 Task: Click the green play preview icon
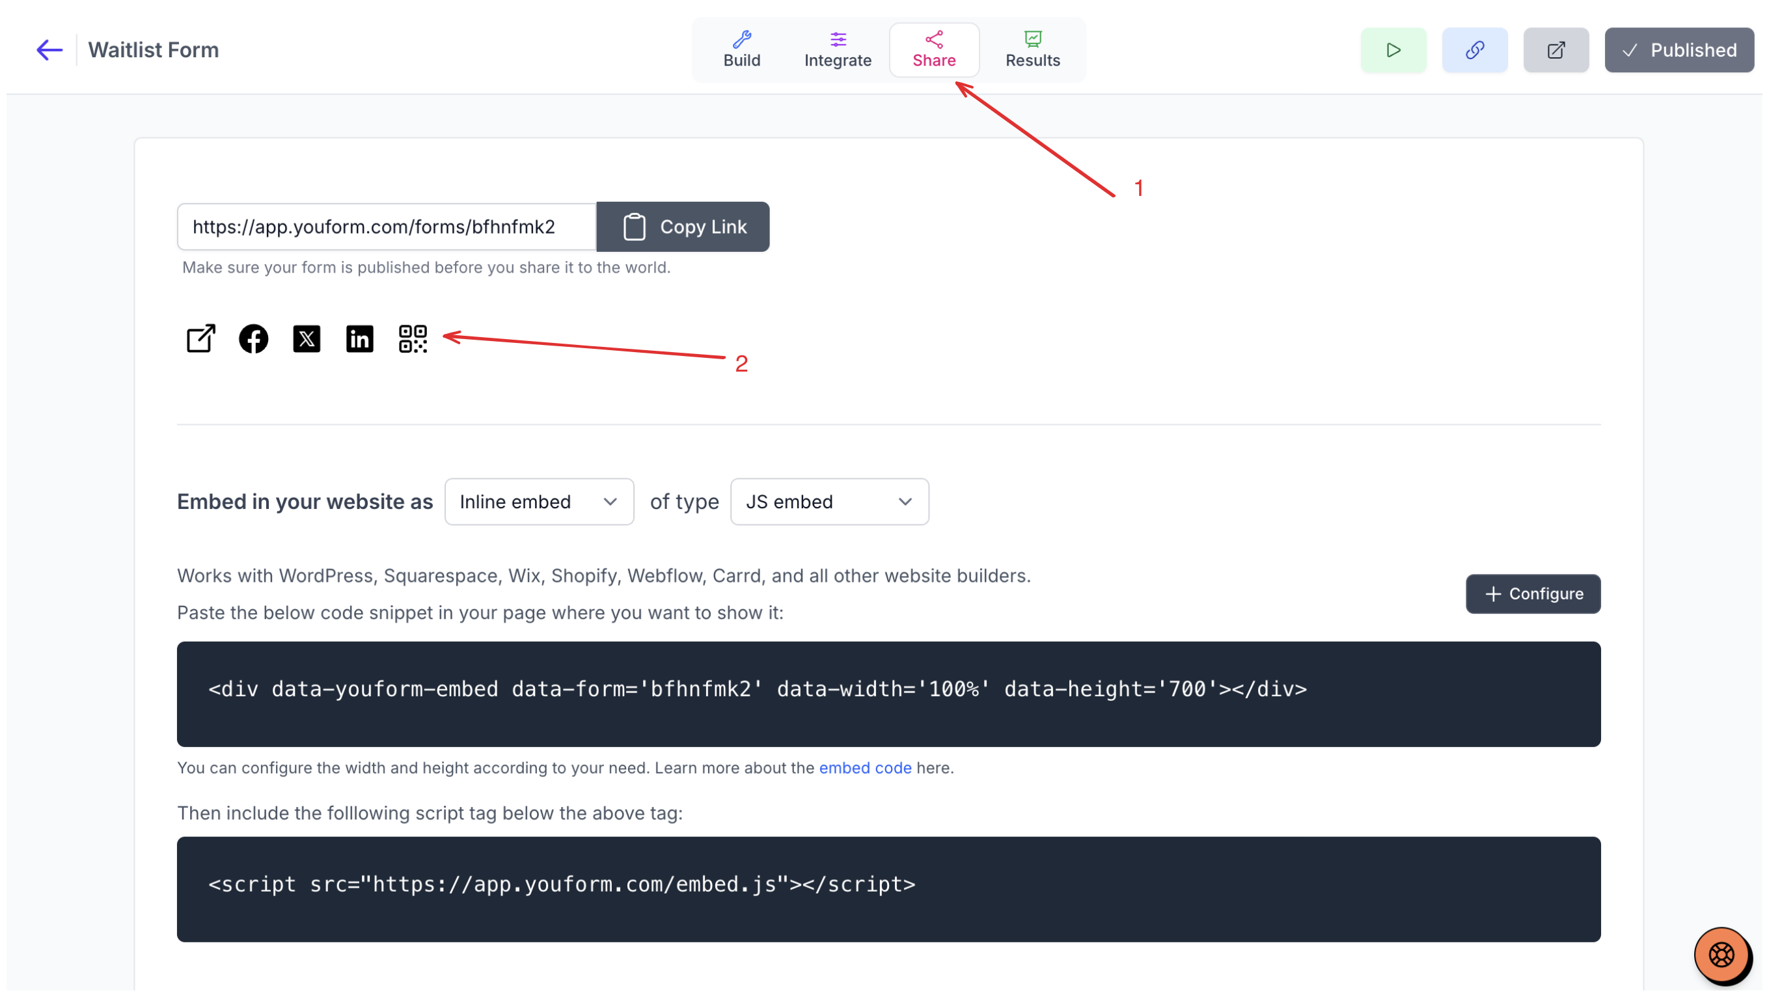point(1393,50)
